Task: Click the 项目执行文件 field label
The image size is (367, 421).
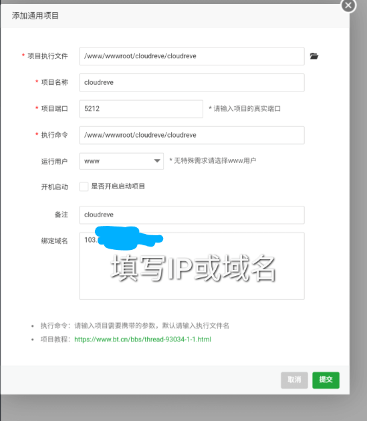Action: coord(47,56)
